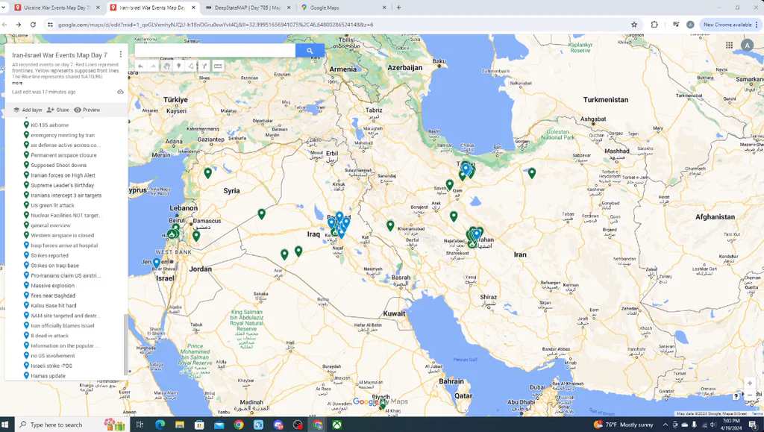Reload the page

coord(33,25)
